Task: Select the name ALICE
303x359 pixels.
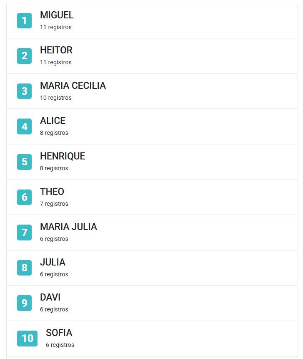Action: pos(53,121)
